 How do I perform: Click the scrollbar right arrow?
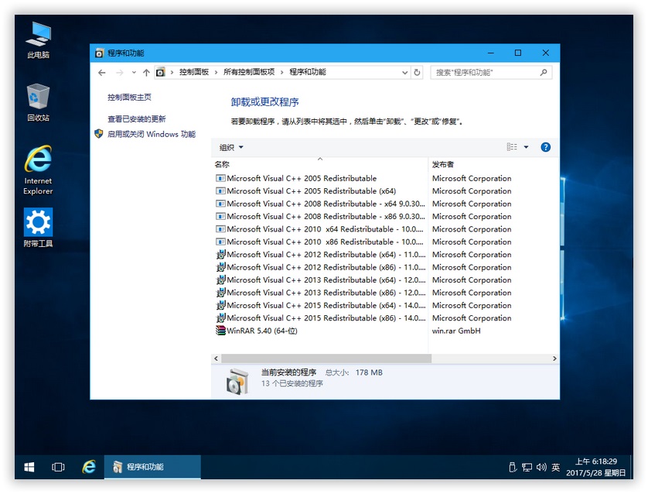coord(554,358)
